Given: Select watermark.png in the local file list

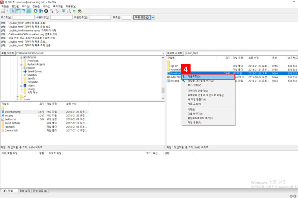Looking at the screenshot, I should 13,112.
